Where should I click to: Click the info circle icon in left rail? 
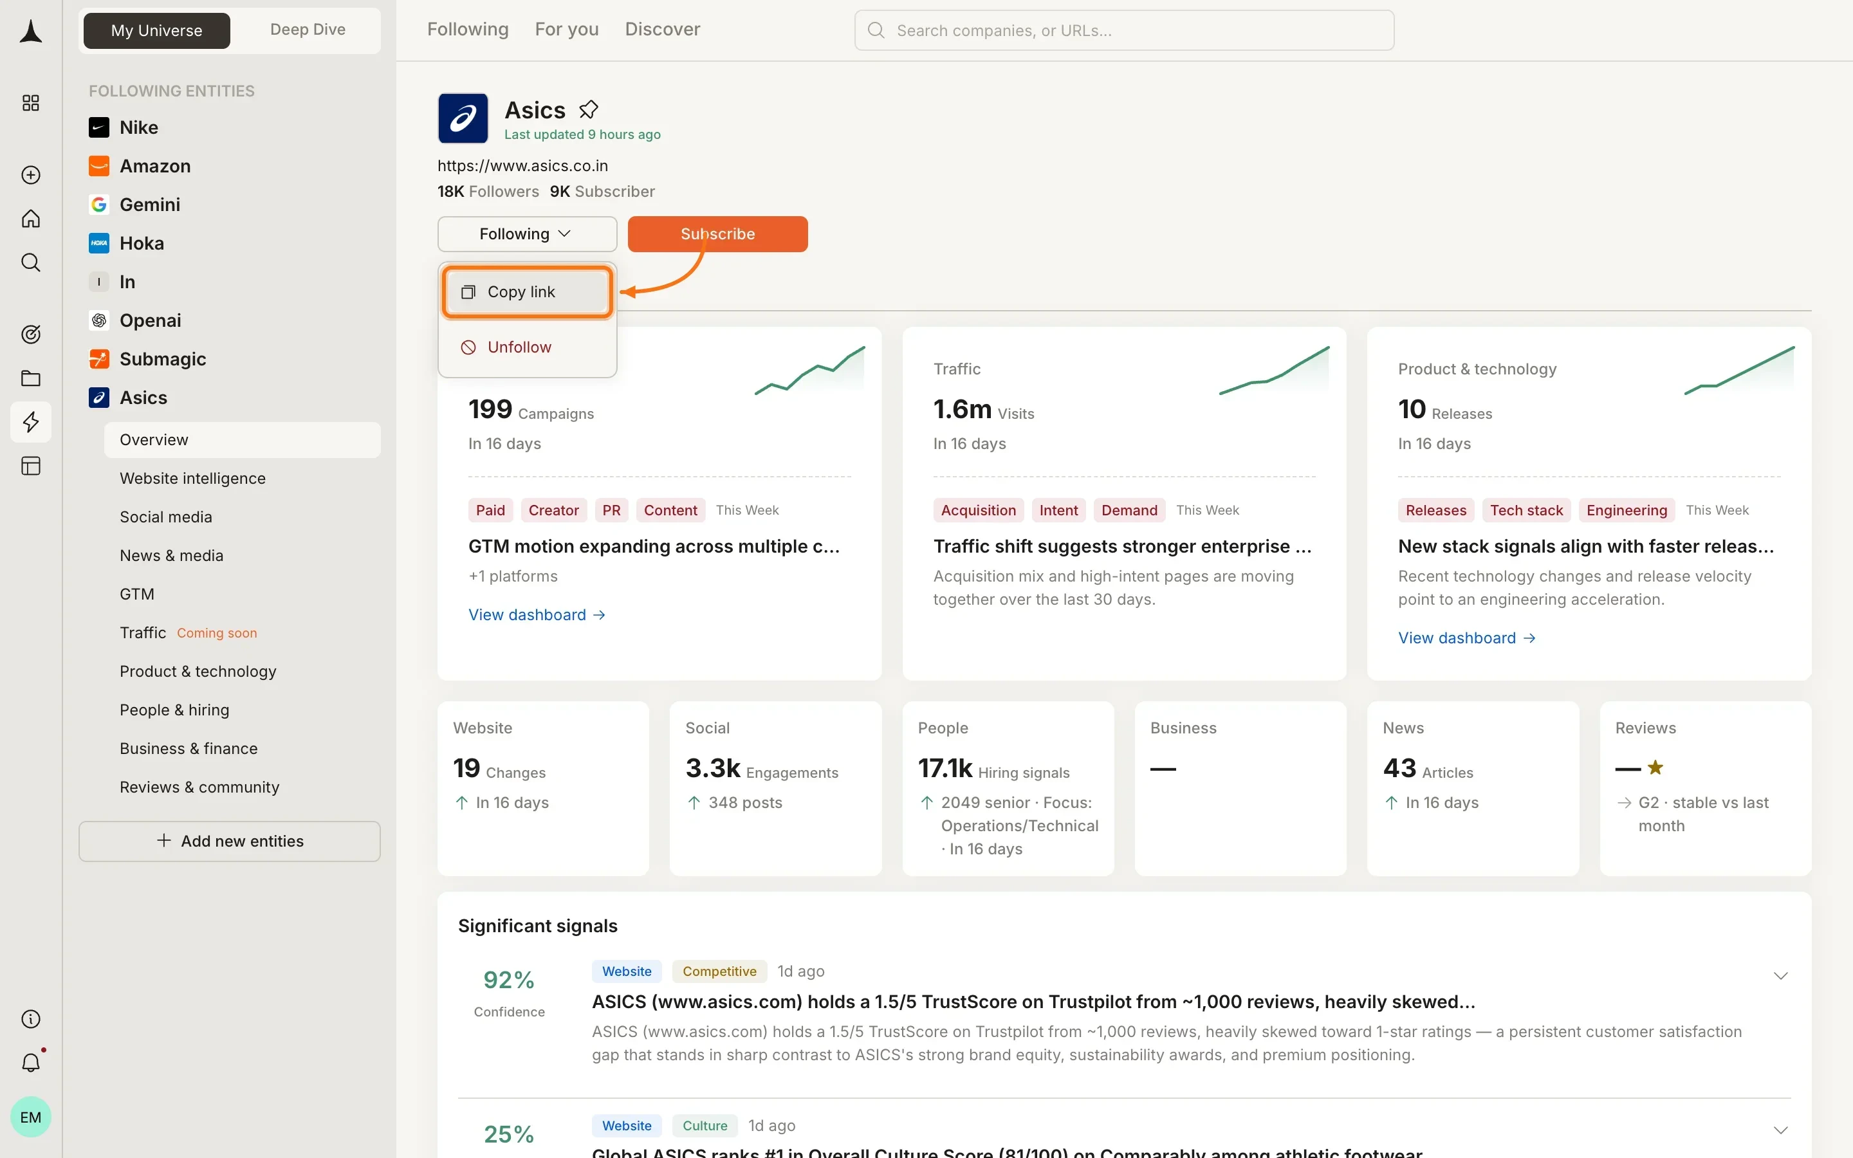[x=31, y=1018]
